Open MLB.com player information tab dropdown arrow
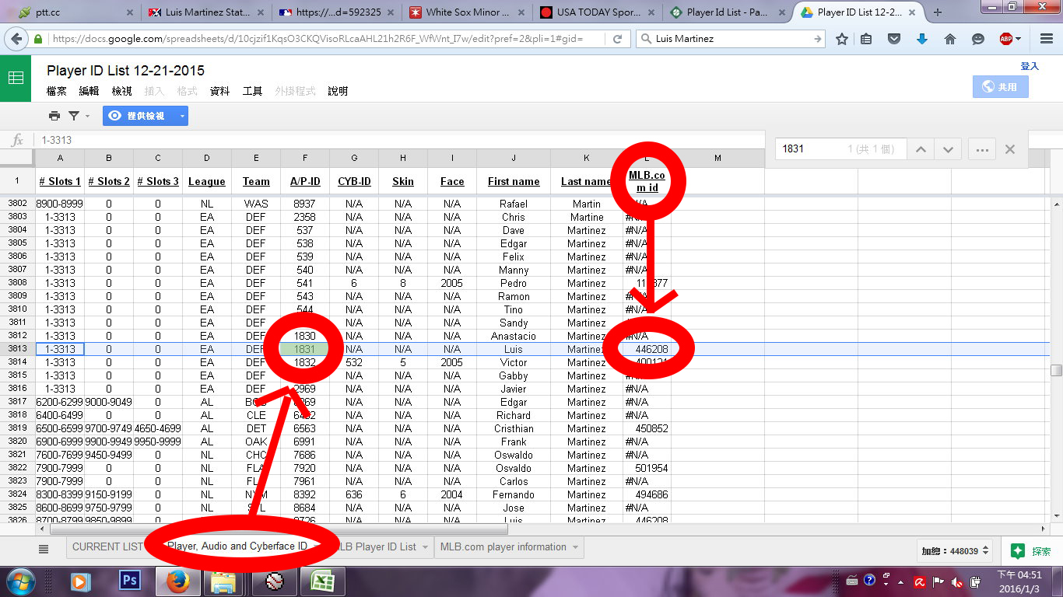1063x597 pixels. click(576, 547)
